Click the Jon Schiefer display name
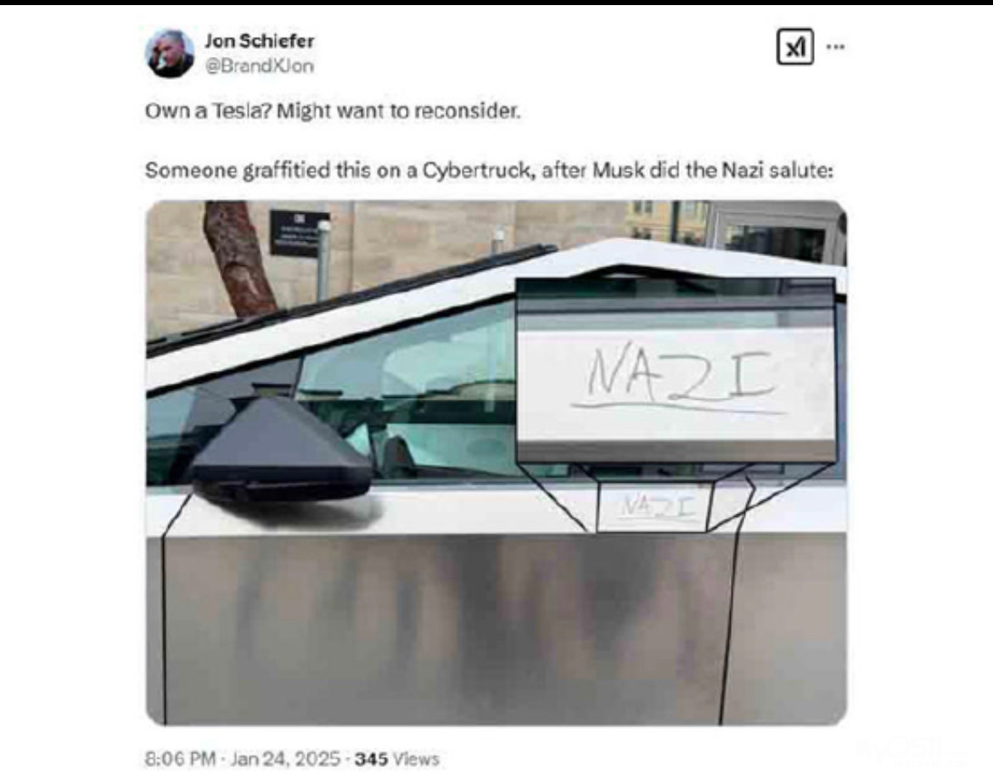 click(x=259, y=42)
